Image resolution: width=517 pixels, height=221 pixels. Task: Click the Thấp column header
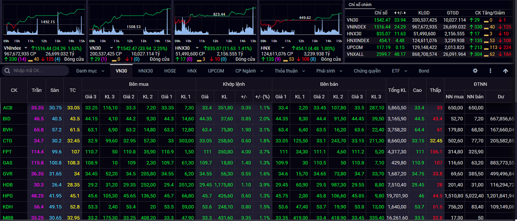pos(435,90)
